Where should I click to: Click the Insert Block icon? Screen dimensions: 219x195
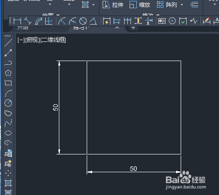[8, 153]
